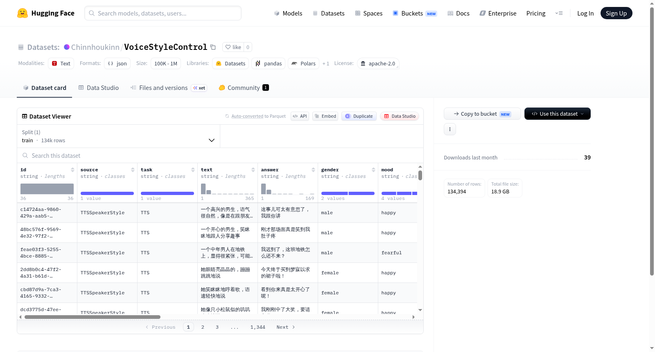This screenshot has width=655, height=352.
Task: Click sort icon on the source column
Action: (133, 170)
